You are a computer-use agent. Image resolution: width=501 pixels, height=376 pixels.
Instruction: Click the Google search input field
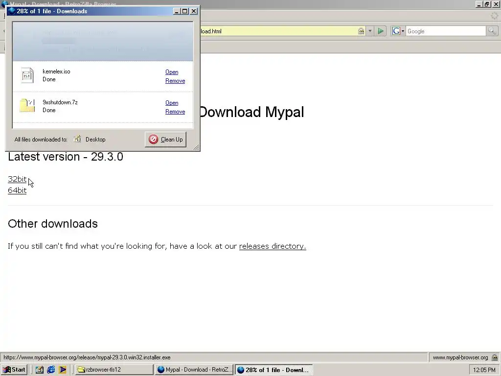[446, 31]
